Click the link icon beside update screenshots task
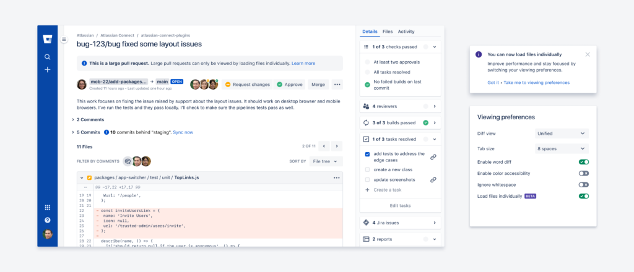 click(x=433, y=180)
